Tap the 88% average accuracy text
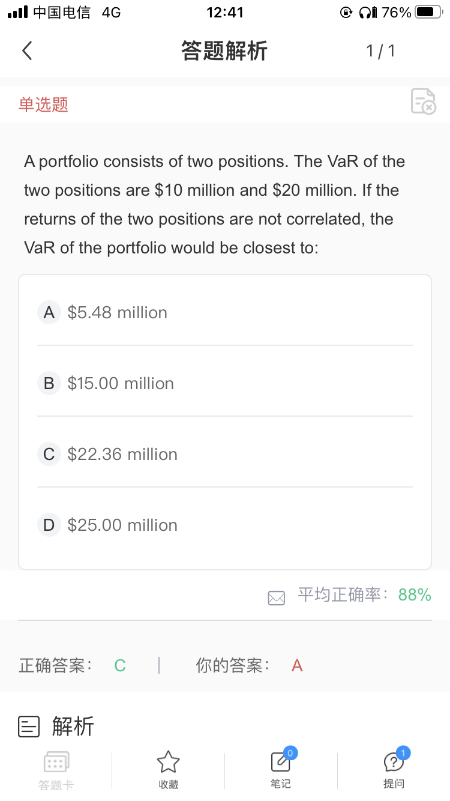Image resolution: width=450 pixels, height=801 pixels. click(415, 595)
